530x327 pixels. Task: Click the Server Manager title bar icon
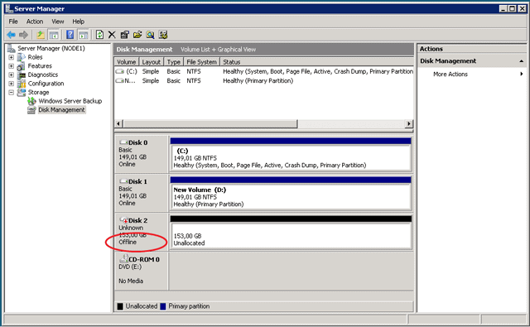click(9, 8)
